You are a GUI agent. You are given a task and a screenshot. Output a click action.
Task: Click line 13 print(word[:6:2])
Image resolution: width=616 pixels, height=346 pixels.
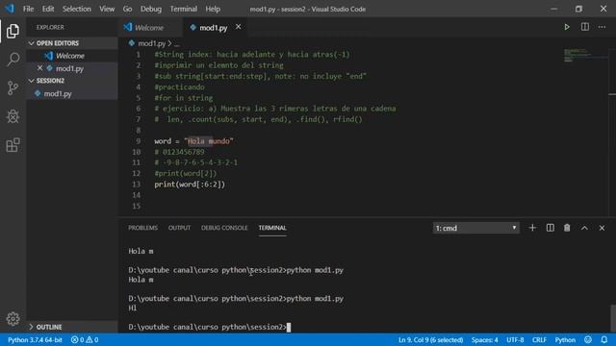[x=190, y=184]
